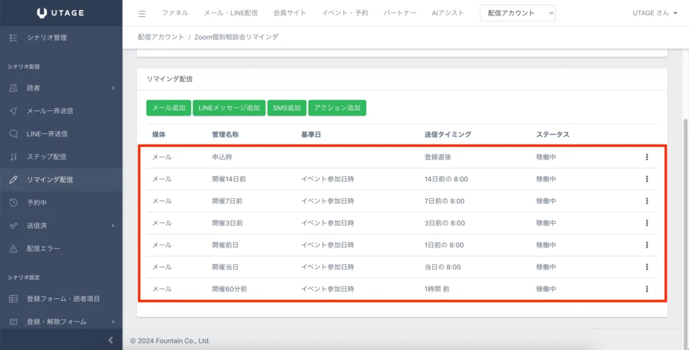This screenshot has width=689, height=350.
Task: Toggle the hamburger menu icon
Action: 142,13
